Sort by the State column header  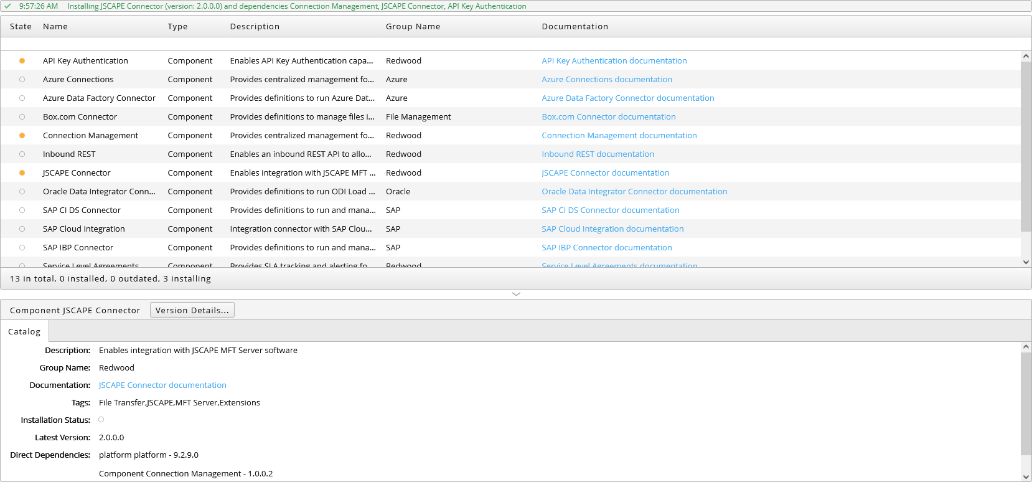[x=21, y=27]
